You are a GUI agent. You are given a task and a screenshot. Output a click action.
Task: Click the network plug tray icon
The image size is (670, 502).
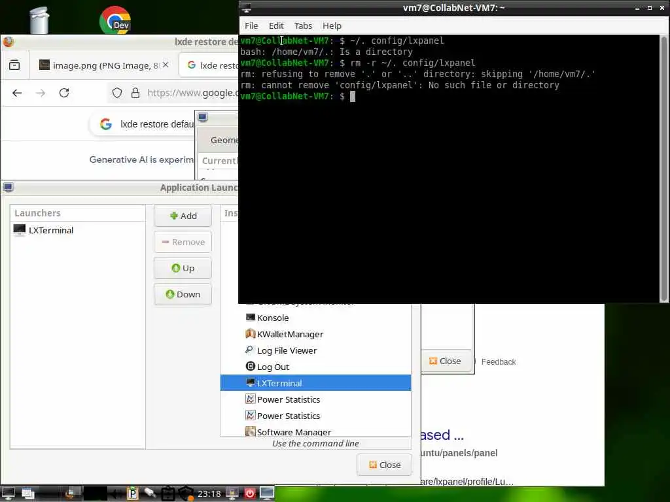click(x=150, y=493)
